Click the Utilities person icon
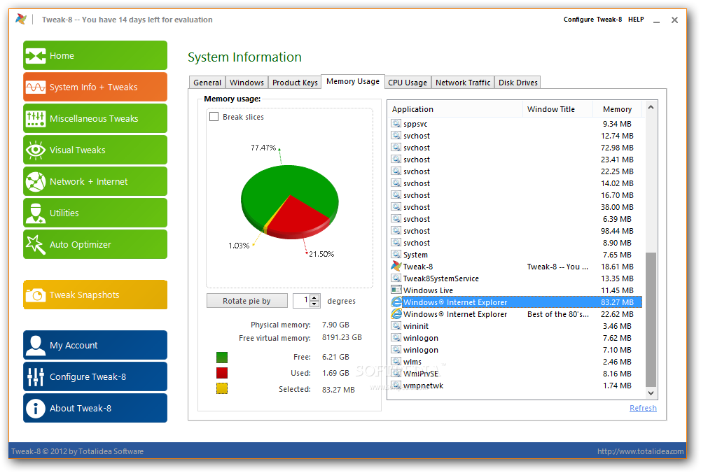 point(35,213)
